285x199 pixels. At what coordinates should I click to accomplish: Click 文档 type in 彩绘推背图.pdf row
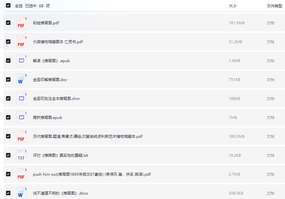click(x=270, y=23)
